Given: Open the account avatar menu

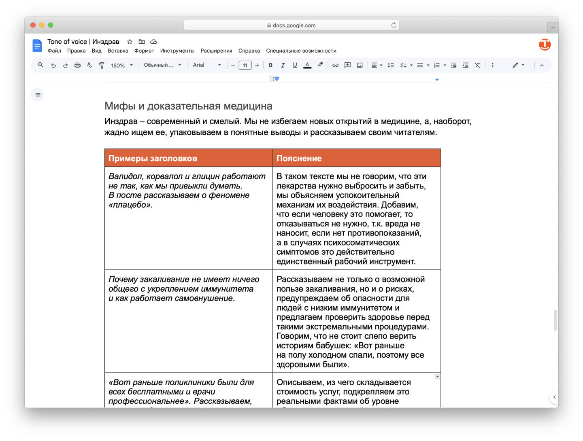Looking at the screenshot, I should 545,45.
